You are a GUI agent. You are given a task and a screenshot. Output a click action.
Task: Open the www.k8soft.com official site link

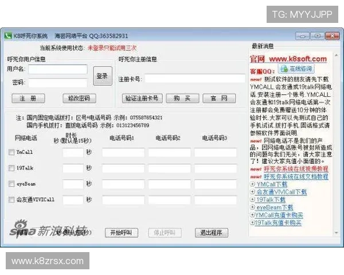point(298,59)
